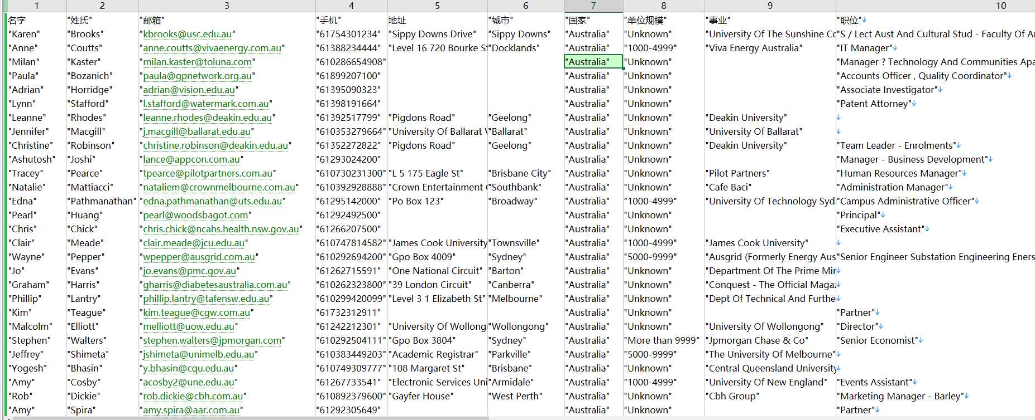Open pearl@woodsbagot.com email link
Screen dimensions: 1035x420
click(x=196, y=215)
